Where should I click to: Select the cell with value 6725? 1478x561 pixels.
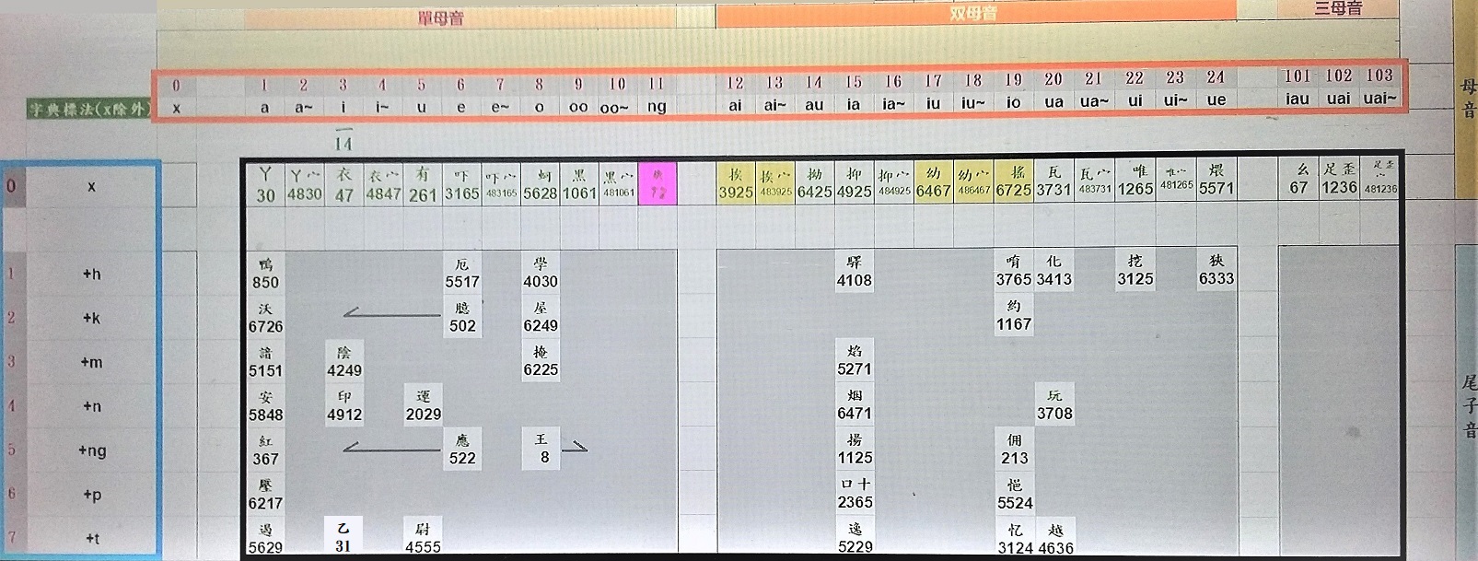click(1014, 182)
